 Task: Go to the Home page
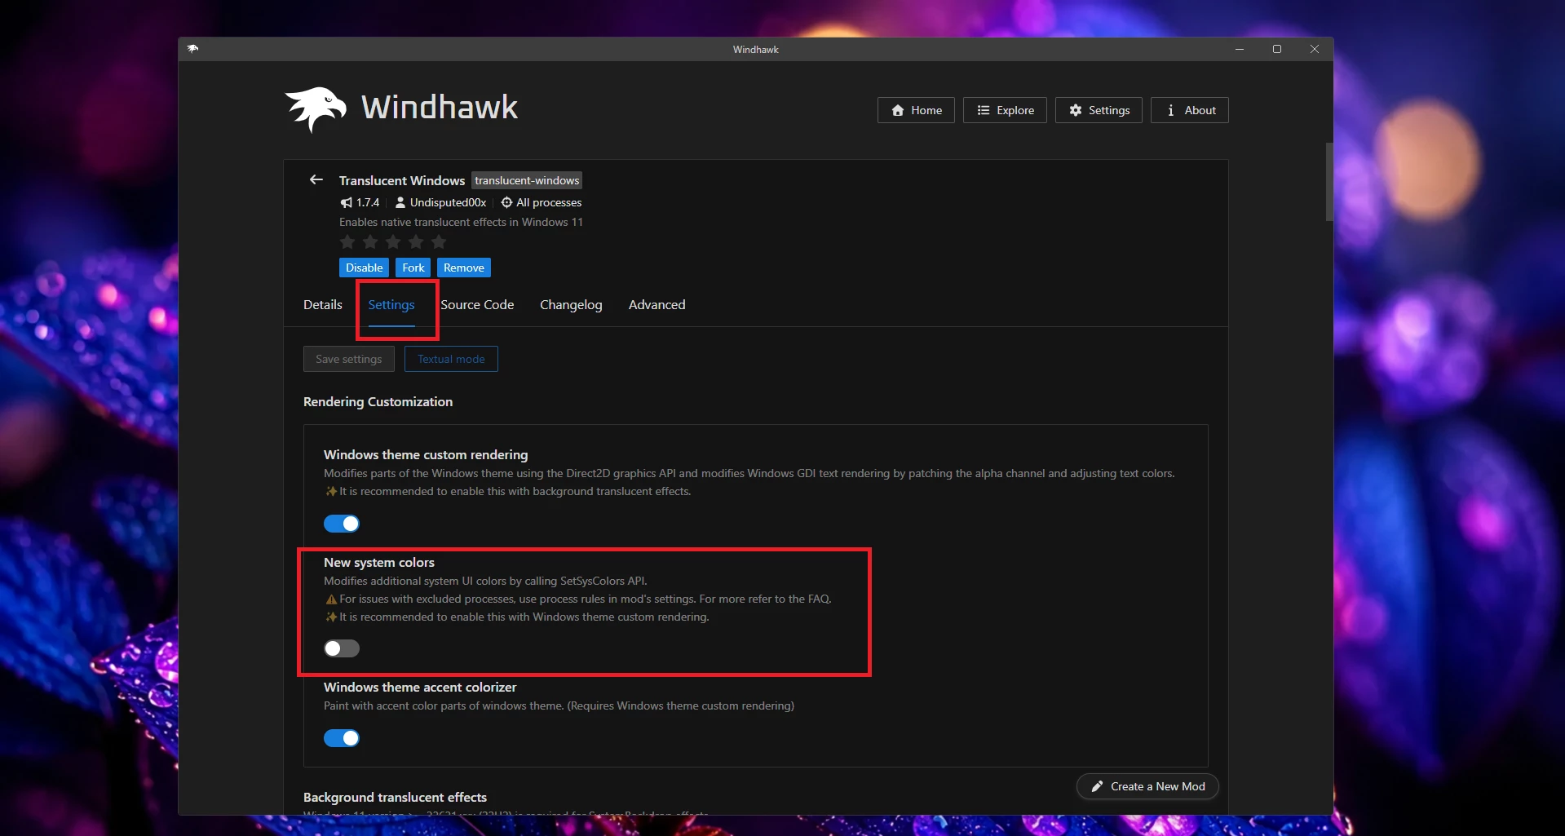point(916,110)
